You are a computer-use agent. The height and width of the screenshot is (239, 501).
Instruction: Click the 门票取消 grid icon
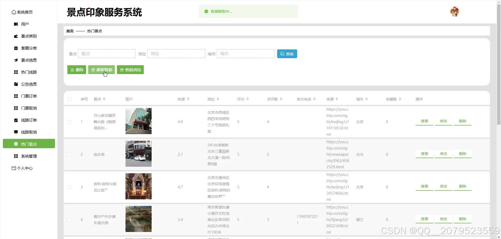coord(16,108)
